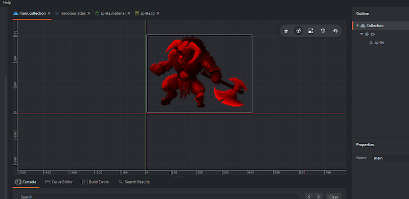The height and width of the screenshot is (199, 409).
Task: Click the Outline panel header
Action: 362,14
